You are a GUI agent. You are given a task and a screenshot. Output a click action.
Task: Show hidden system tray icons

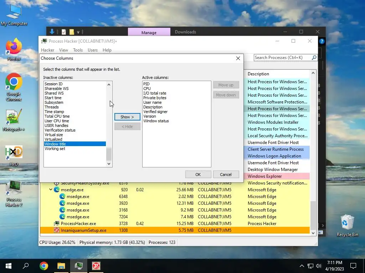302,266
